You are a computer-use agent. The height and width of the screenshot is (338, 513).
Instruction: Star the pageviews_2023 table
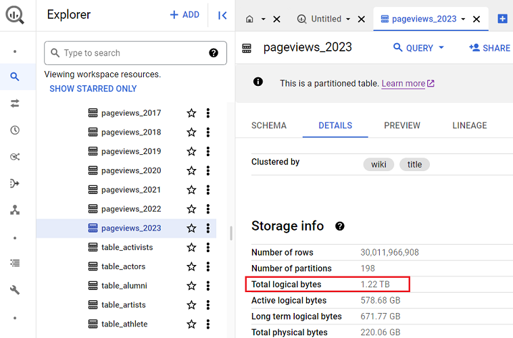click(x=191, y=228)
